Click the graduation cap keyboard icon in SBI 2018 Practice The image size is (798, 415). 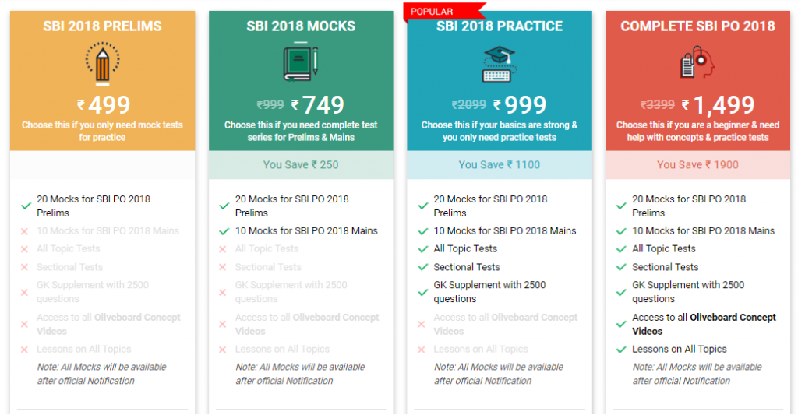500,64
